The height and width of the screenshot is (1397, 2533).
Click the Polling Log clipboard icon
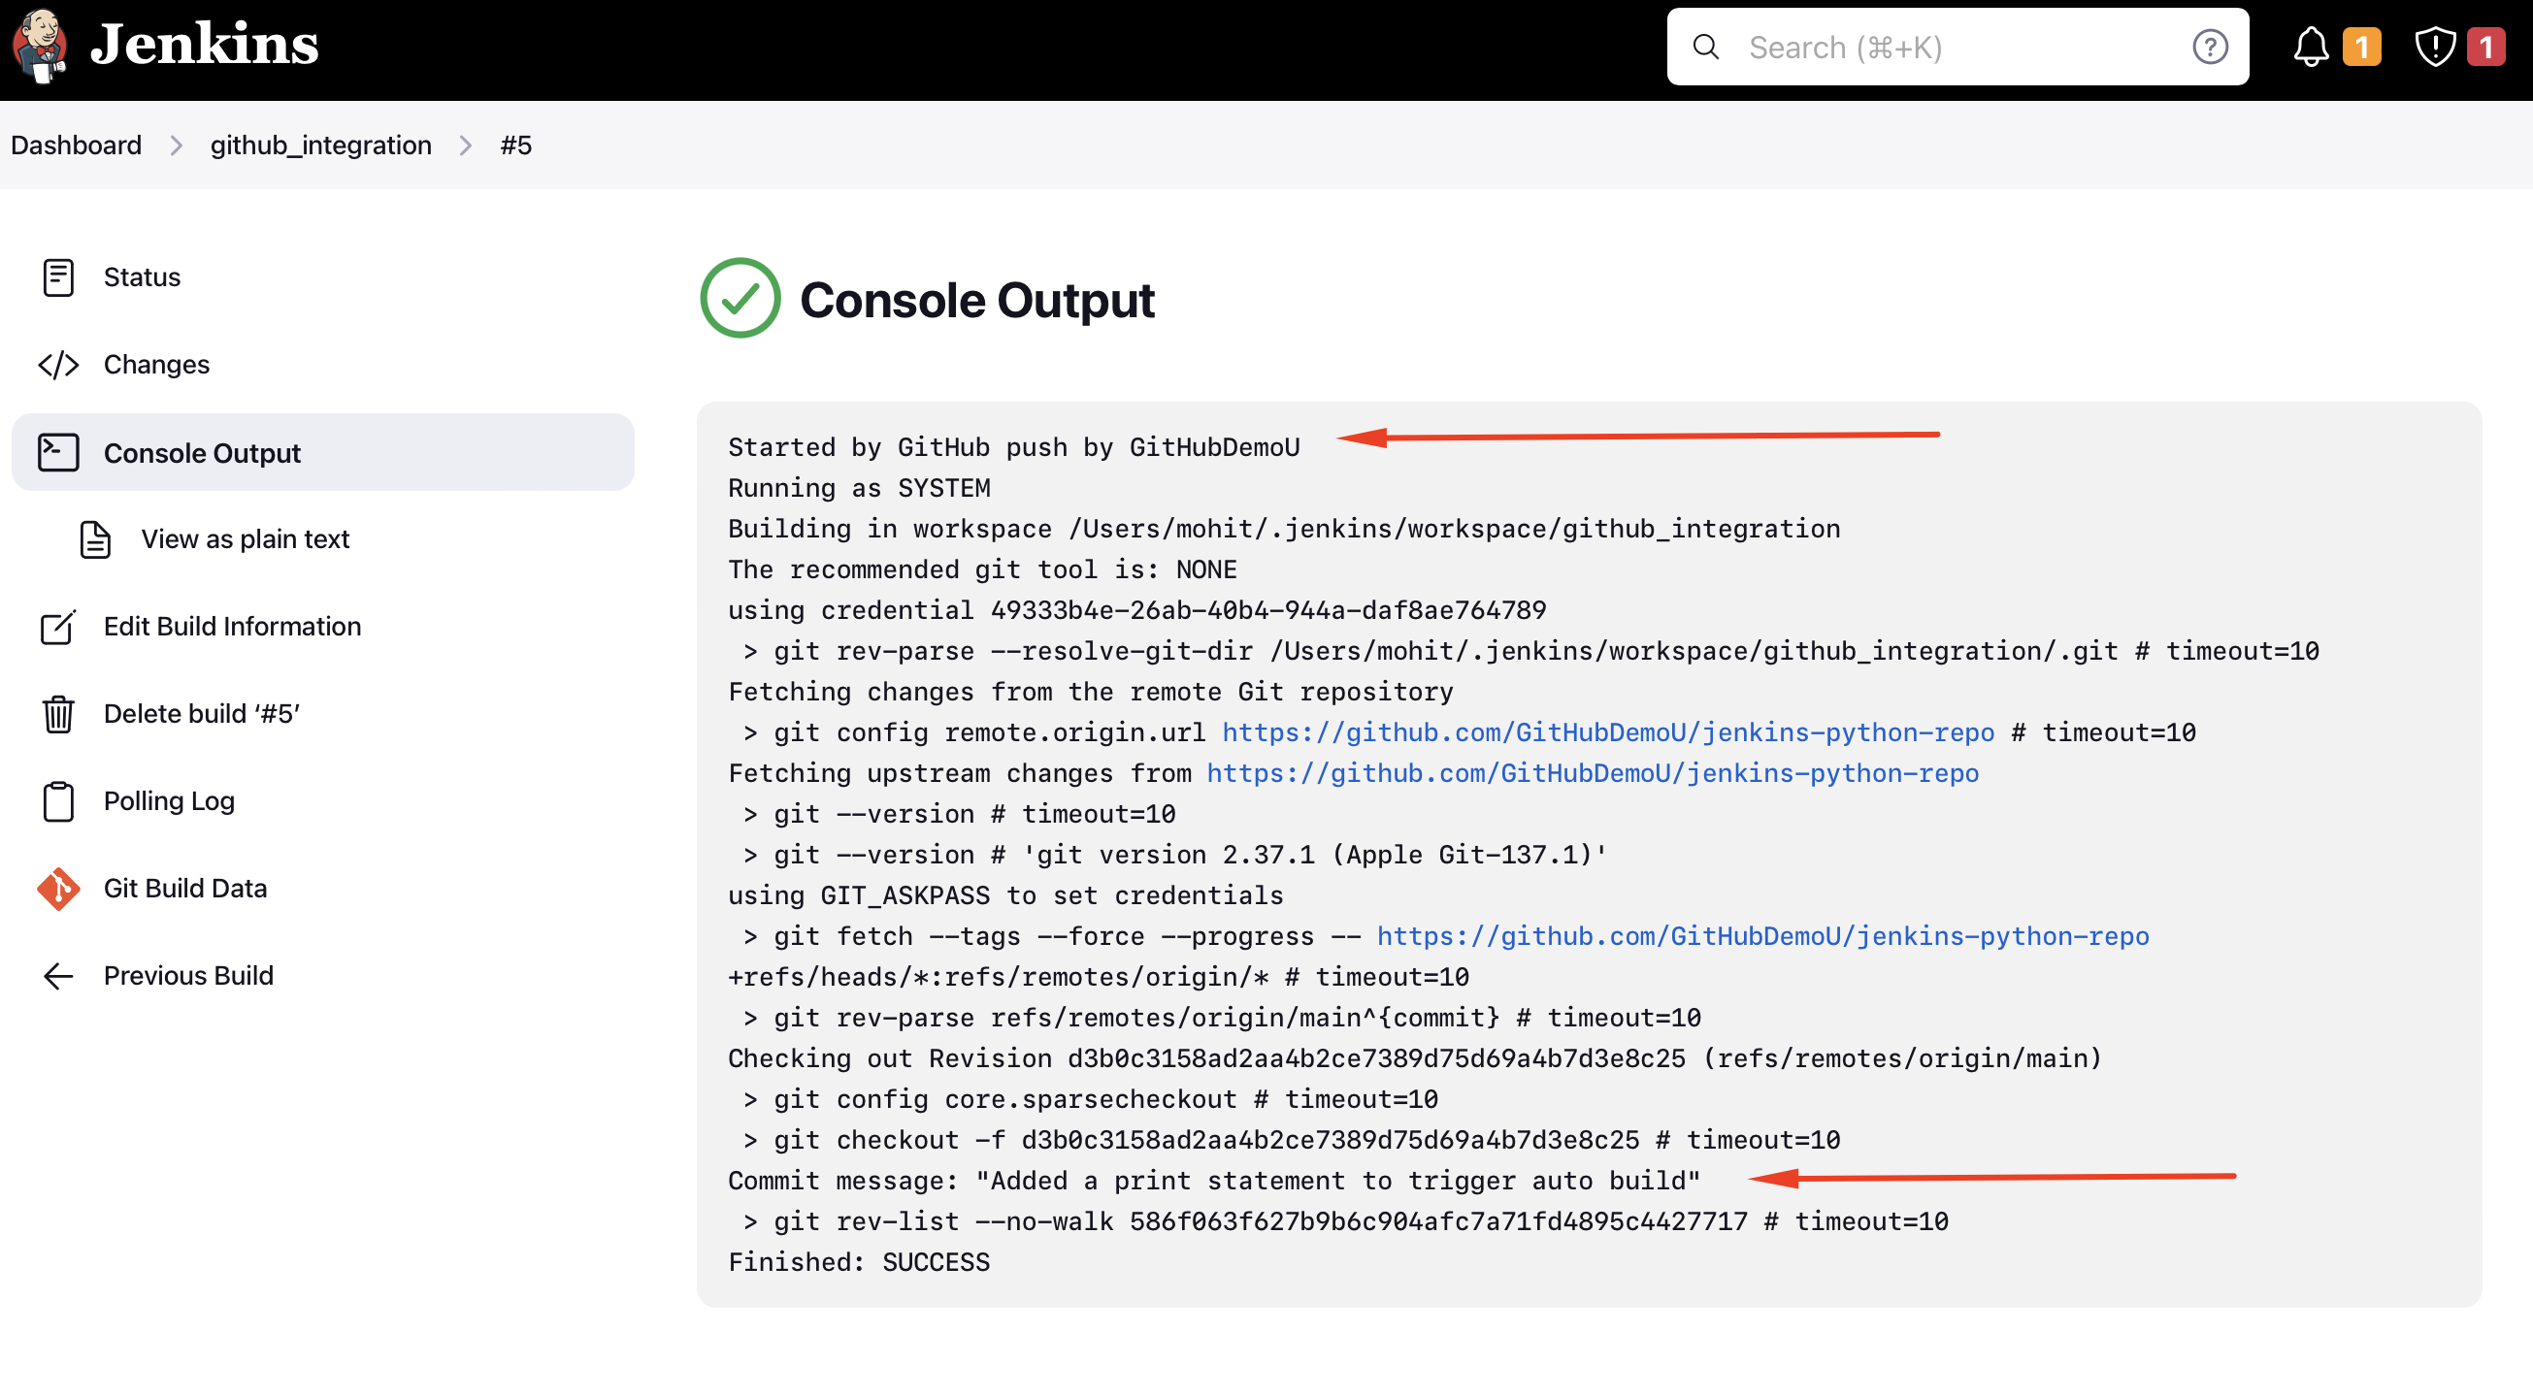[58, 801]
